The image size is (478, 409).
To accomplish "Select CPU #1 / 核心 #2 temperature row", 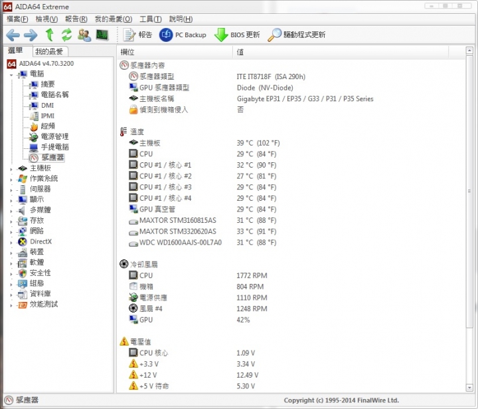I will pos(291,176).
